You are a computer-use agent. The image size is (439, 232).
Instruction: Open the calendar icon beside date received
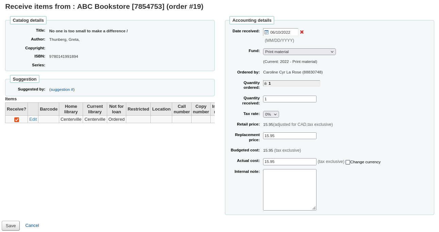(267, 32)
